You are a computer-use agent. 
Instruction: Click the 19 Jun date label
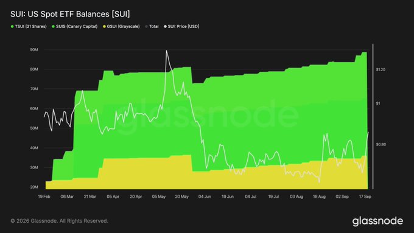click(228, 196)
